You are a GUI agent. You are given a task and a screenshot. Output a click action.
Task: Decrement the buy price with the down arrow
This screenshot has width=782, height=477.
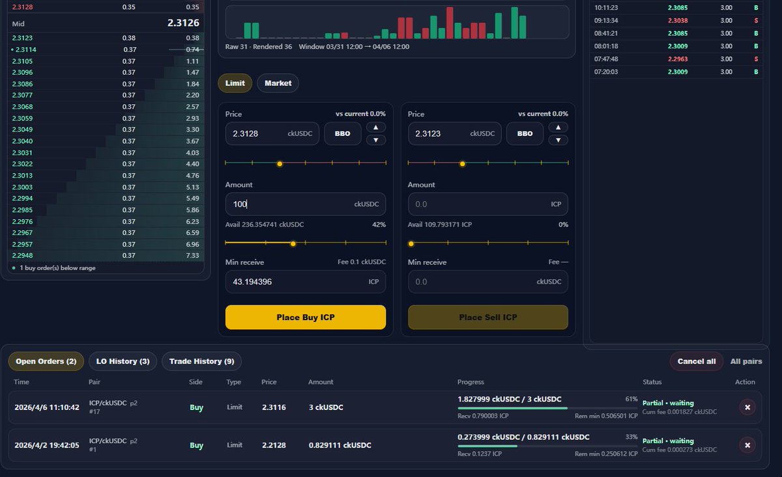click(x=375, y=139)
